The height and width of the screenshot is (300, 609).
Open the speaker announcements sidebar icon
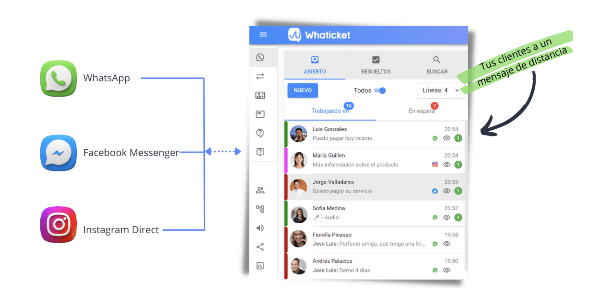pos(260,228)
